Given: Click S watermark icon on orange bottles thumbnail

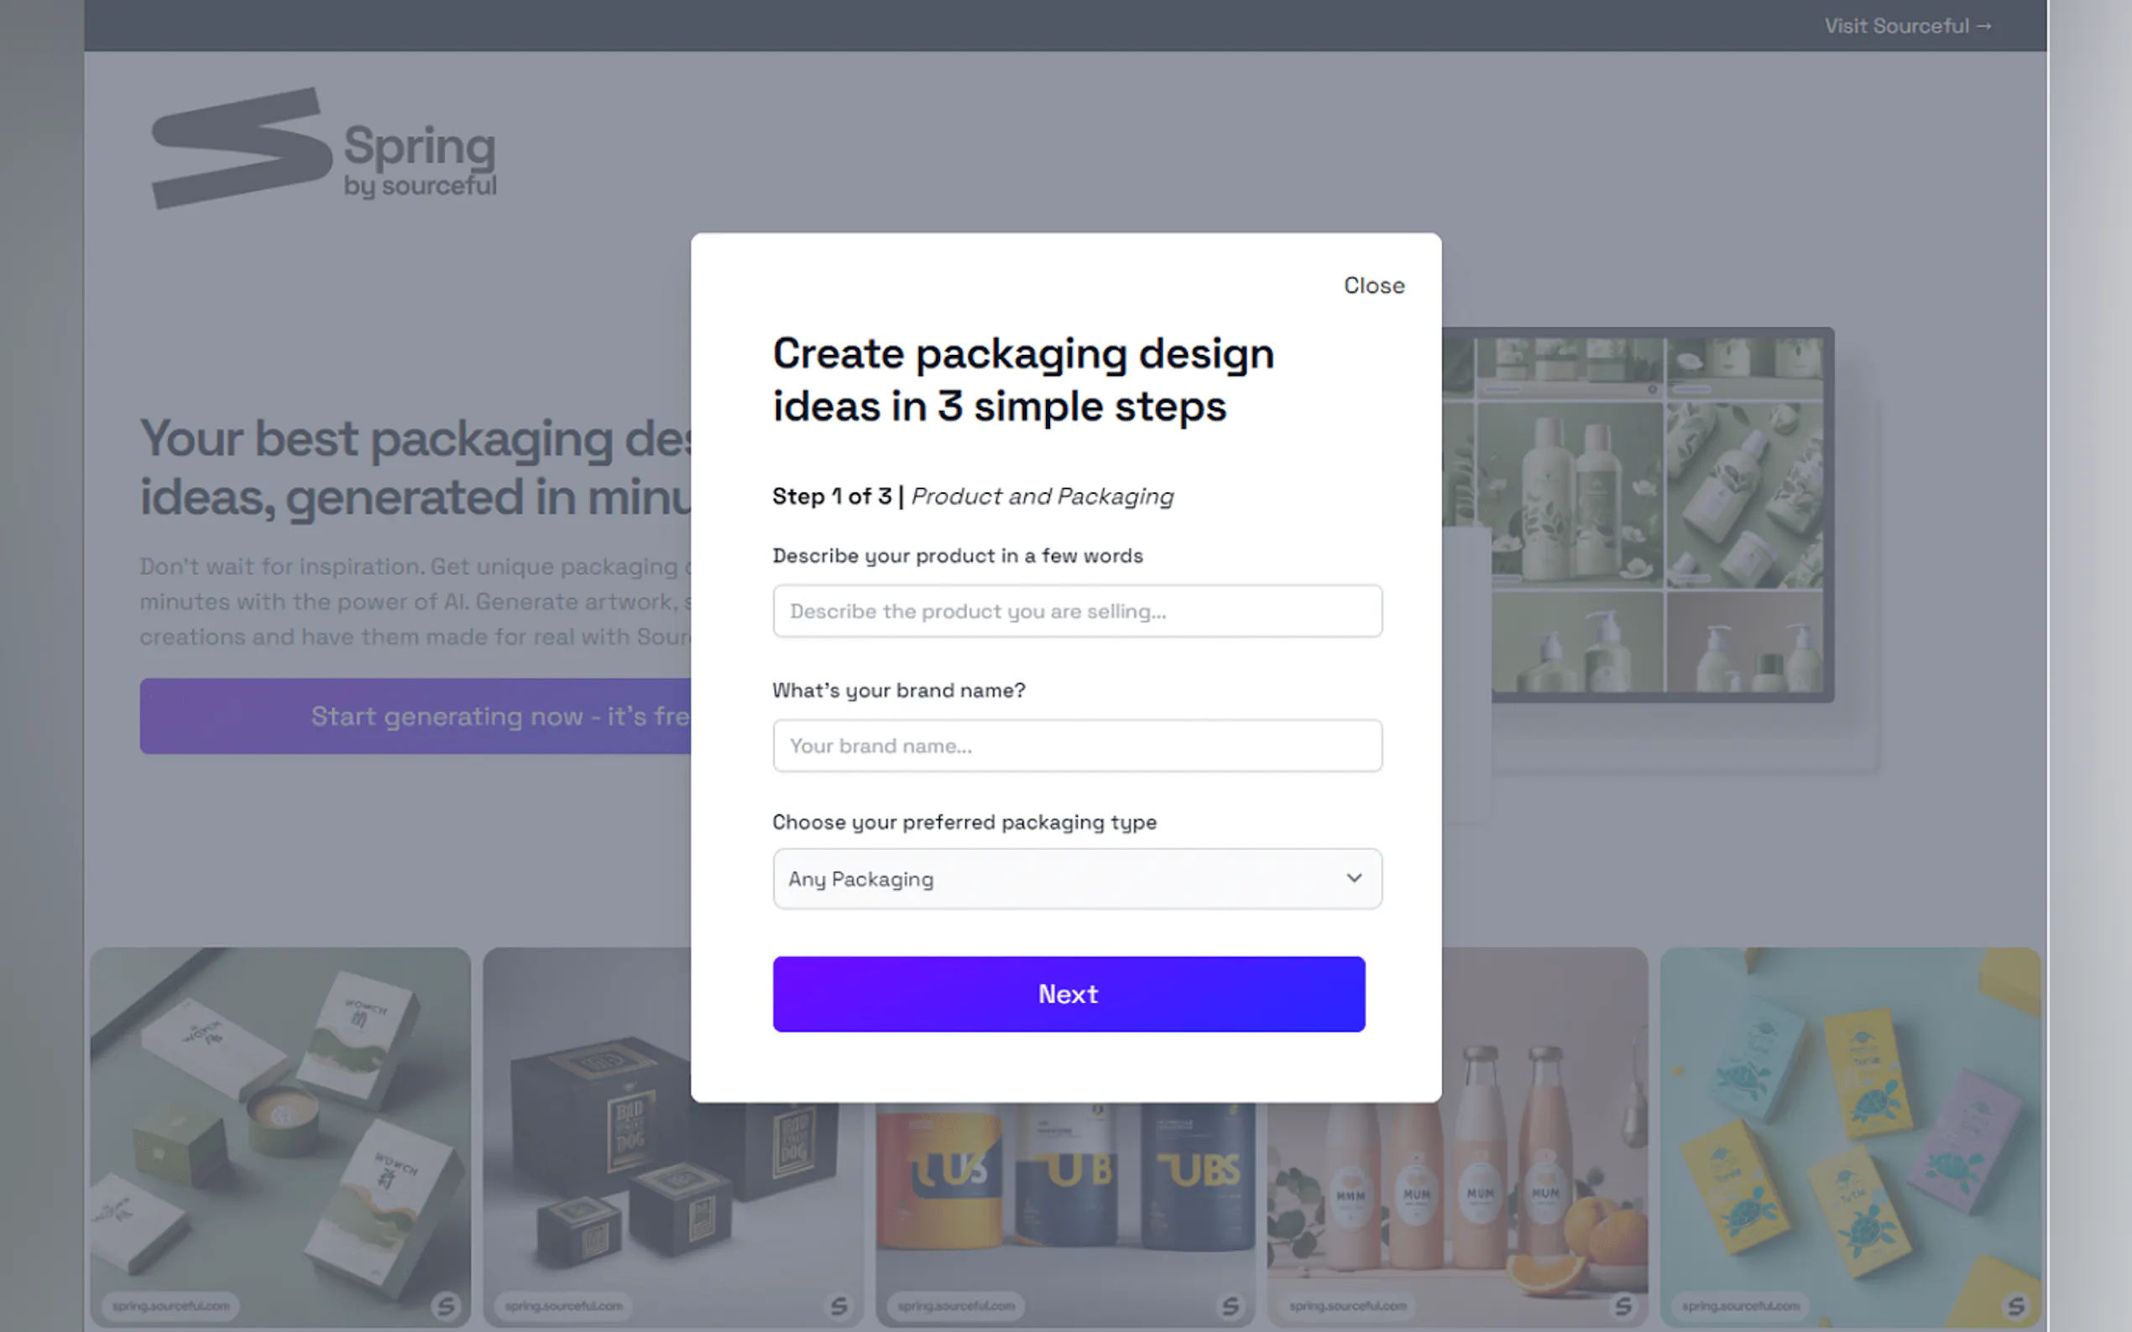Looking at the screenshot, I should tap(1623, 1305).
